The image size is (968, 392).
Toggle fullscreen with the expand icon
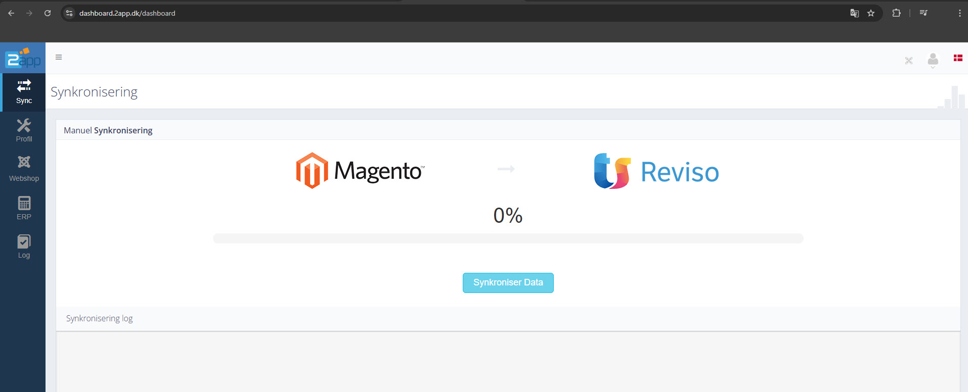(908, 61)
